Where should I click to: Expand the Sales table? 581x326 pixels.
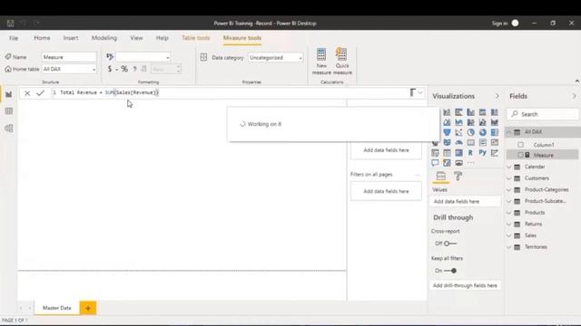tap(508, 235)
